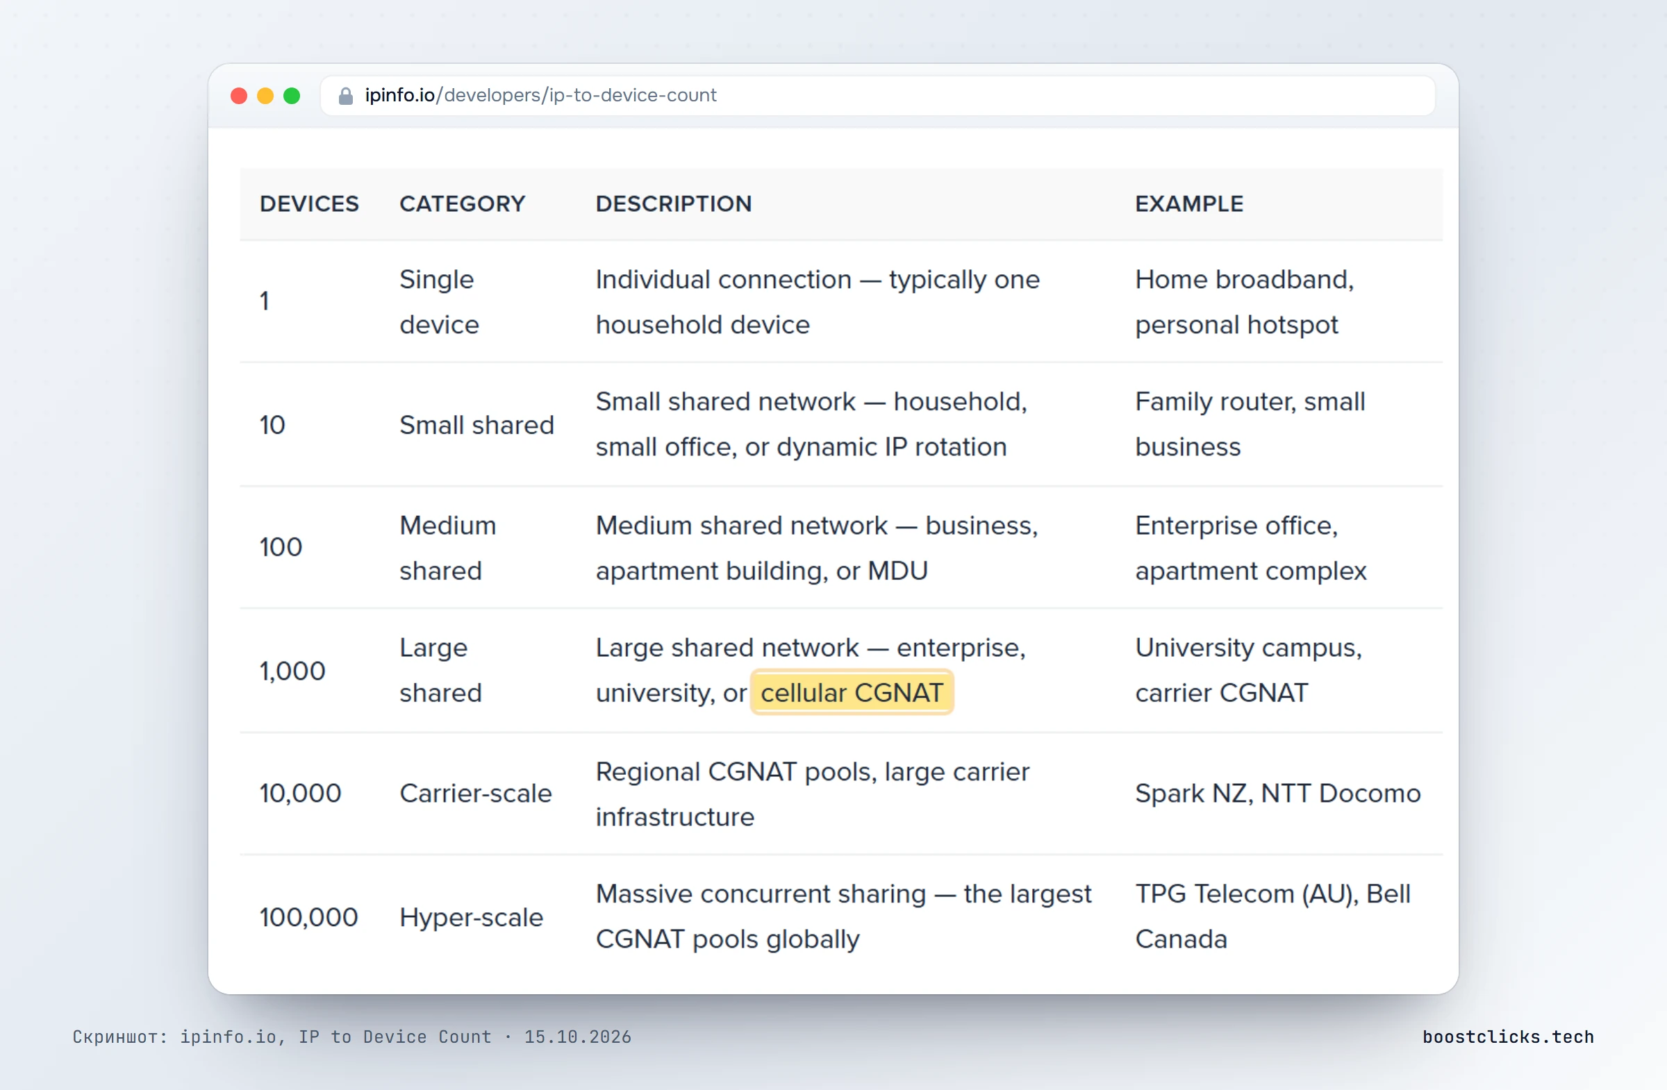
Task: Select the devices value 10 cell
Action: (272, 424)
